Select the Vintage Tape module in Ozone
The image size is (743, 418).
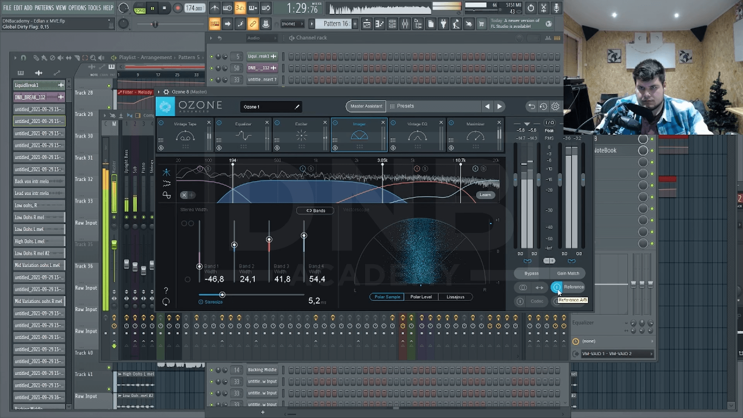click(185, 135)
